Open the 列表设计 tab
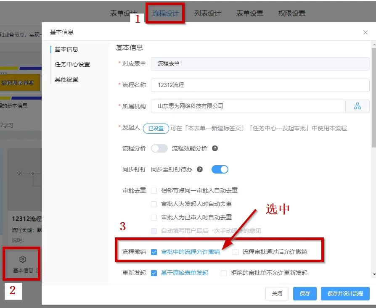This screenshot has height=308, width=376. coord(207,13)
